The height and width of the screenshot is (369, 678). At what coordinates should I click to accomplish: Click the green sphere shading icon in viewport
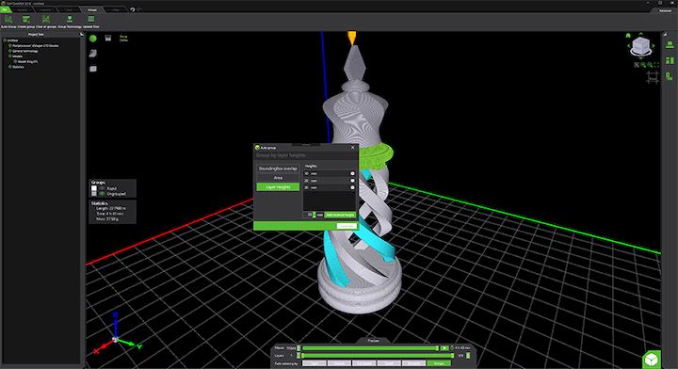click(x=93, y=39)
